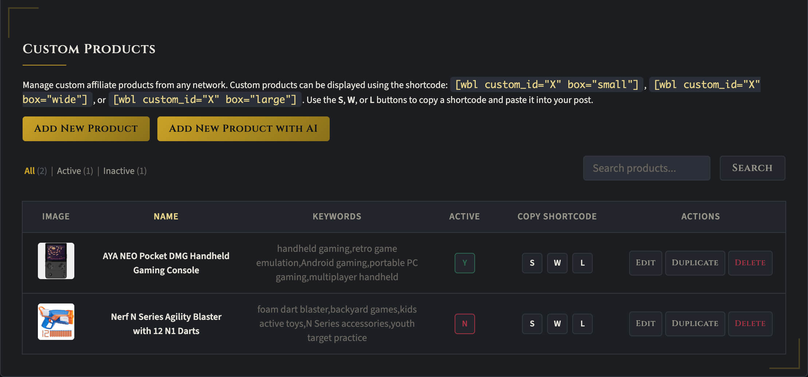
Task: Copy wide shortcode for Nerf Blaster
Action: pyautogui.click(x=557, y=324)
